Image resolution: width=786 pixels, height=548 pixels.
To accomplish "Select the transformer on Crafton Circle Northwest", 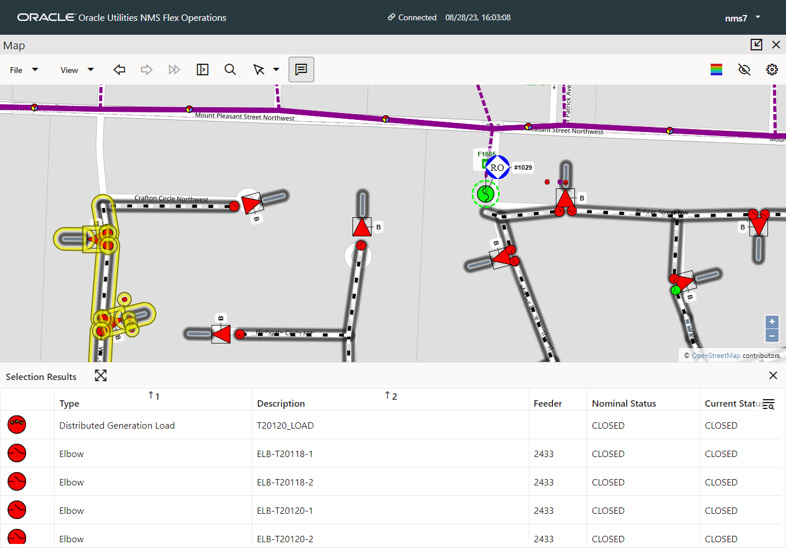I will pyautogui.click(x=252, y=203).
